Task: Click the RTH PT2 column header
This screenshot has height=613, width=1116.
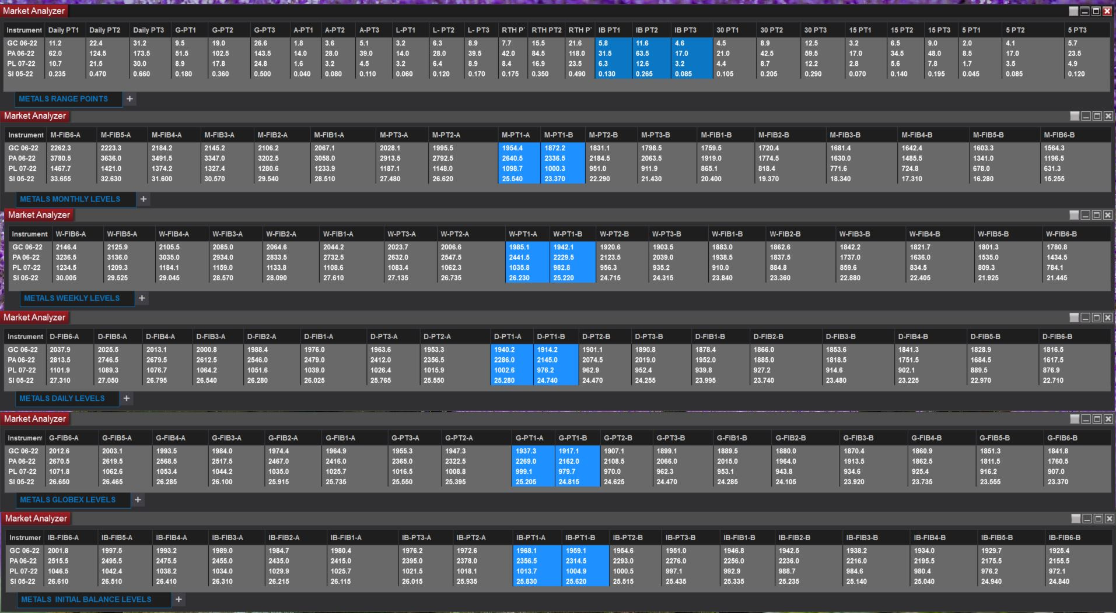Action: tap(547, 30)
